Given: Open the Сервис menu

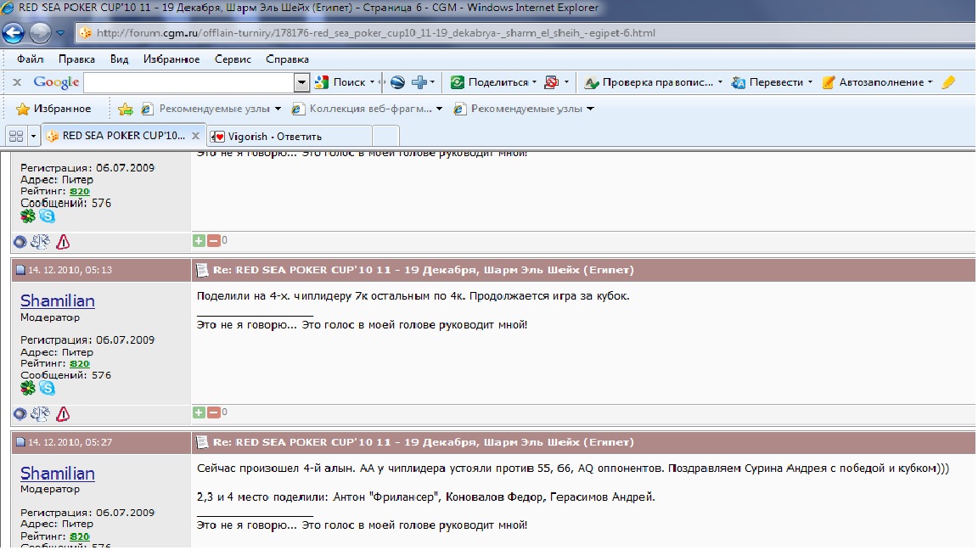Looking at the screenshot, I should 233,59.
